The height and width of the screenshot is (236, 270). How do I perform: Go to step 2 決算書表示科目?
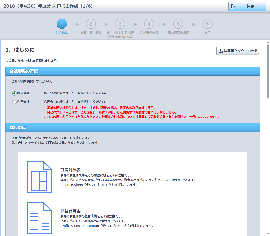(x=91, y=24)
